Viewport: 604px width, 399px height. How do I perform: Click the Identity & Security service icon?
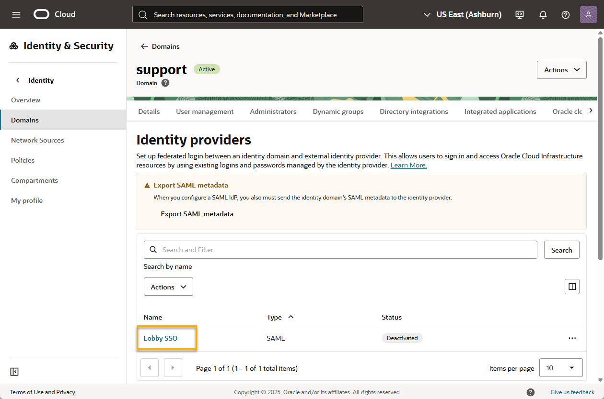coord(14,46)
